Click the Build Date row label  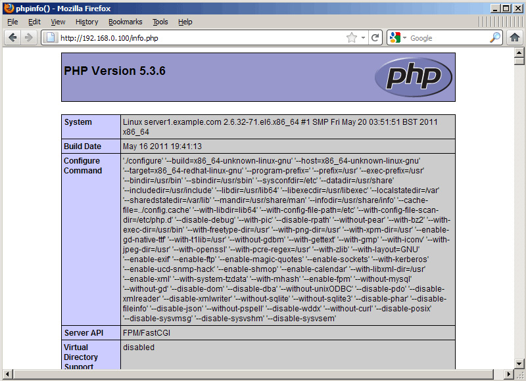tap(83, 146)
